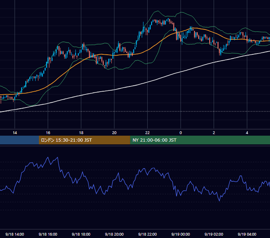Click the hour label 14 on time axis

click(15, 133)
